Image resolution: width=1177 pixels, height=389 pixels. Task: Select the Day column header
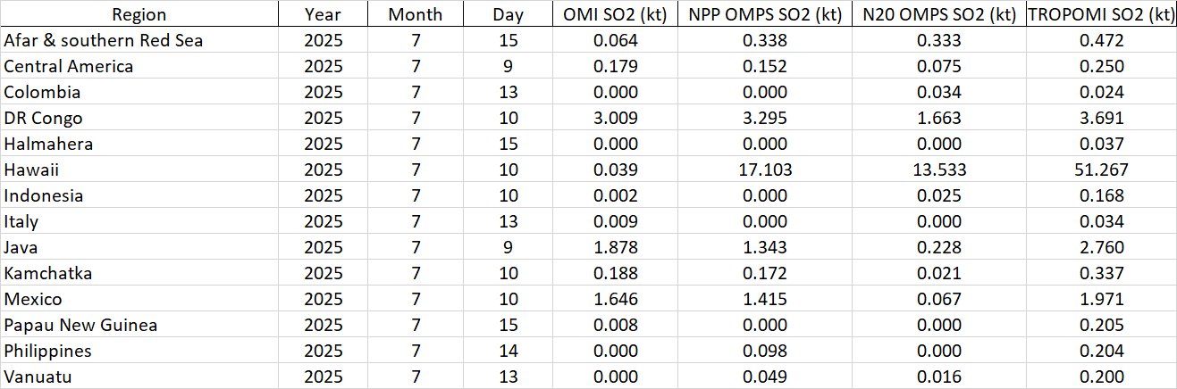[508, 14]
